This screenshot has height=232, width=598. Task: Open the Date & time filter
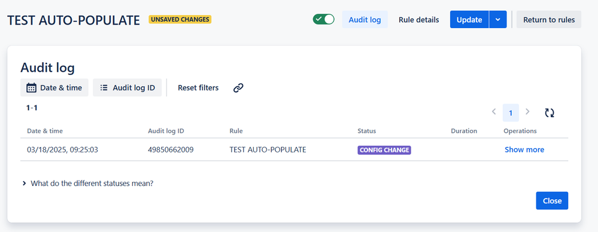coord(54,88)
